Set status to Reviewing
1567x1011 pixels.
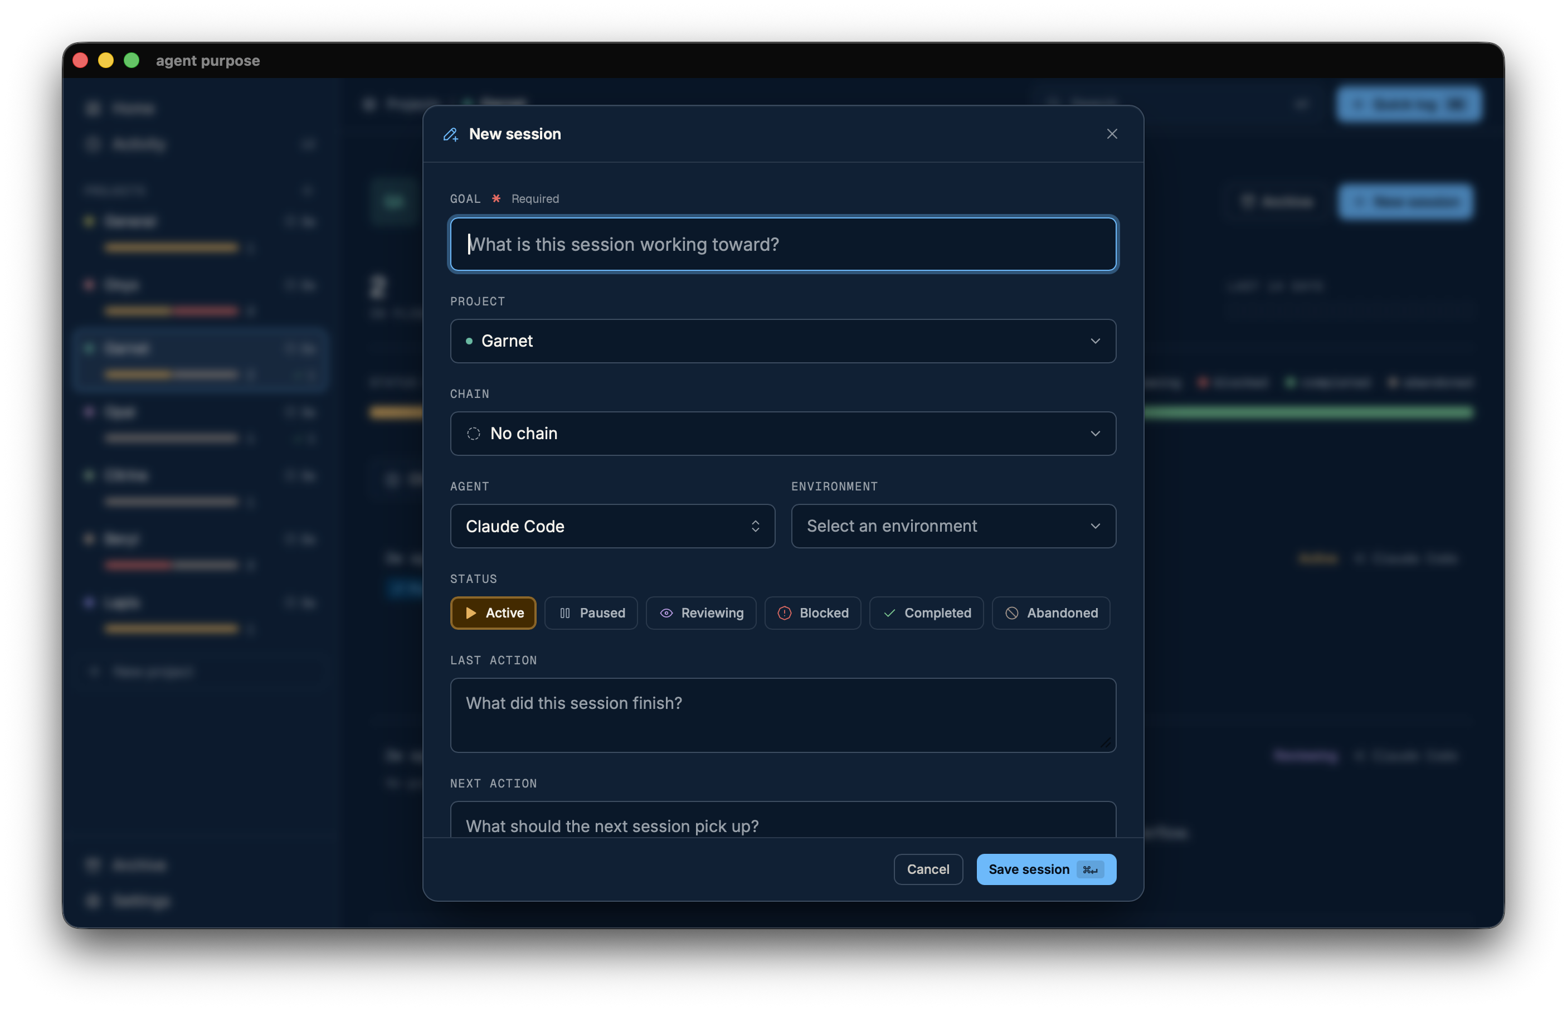pos(701,613)
